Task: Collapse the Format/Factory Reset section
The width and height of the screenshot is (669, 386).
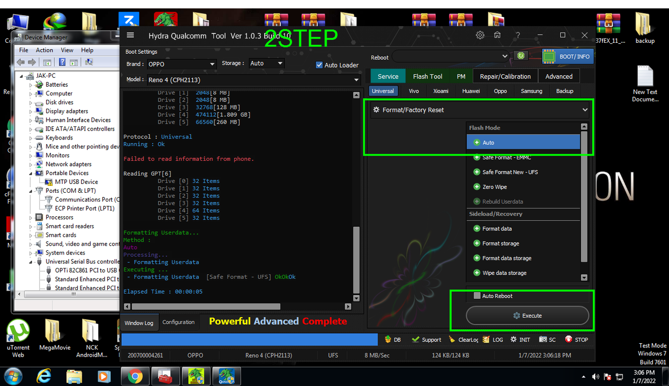Action: pos(585,110)
